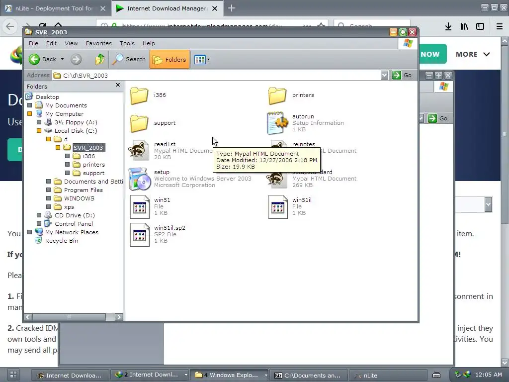Viewport: 509px width, 382px height.
Task: Select the win51il file icon
Action: (x=278, y=207)
